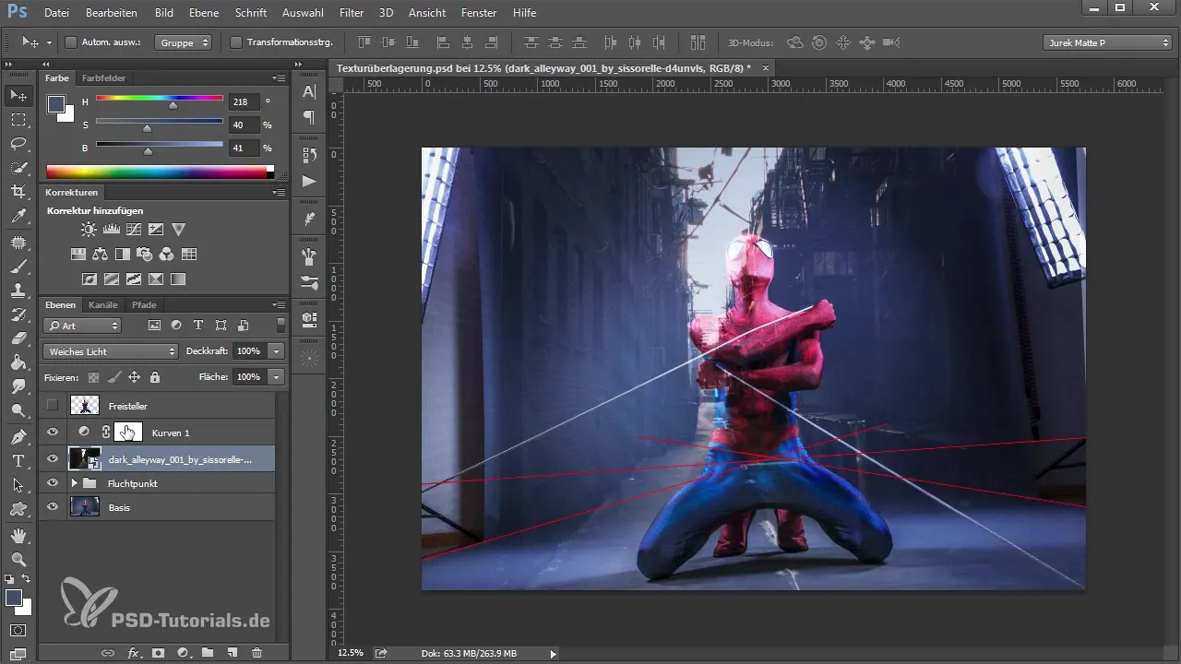The width and height of the screenshot is (1181, 664).
Task: Enable the Autom. ausw. checkbox
Action: pyautogui.click(x=71, y=42)
